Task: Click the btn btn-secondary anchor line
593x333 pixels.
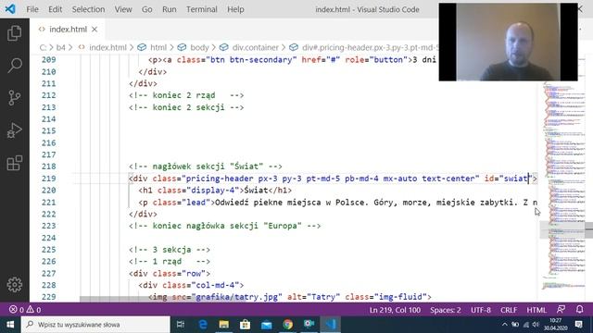Action: point(292,59)
